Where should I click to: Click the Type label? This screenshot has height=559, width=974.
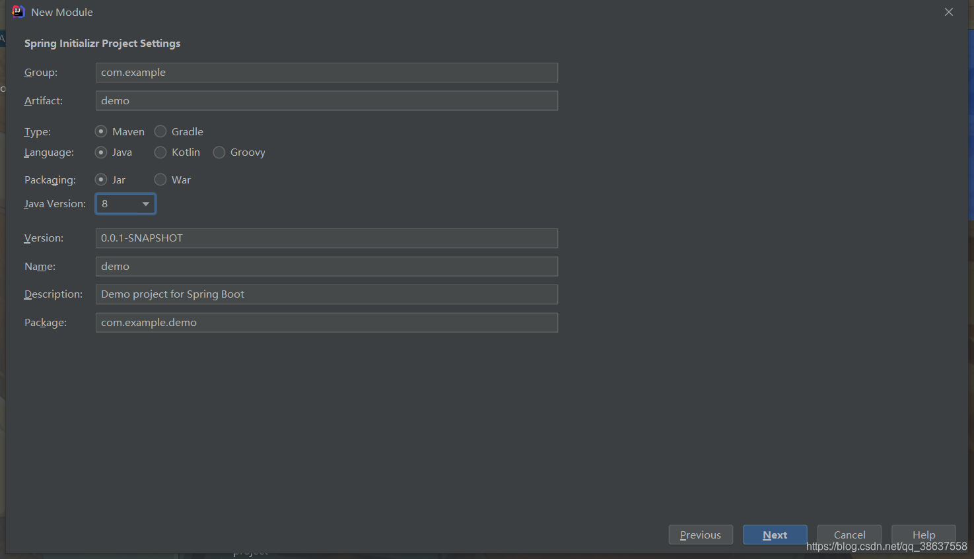pyautogui.click(x=38, y=132)
